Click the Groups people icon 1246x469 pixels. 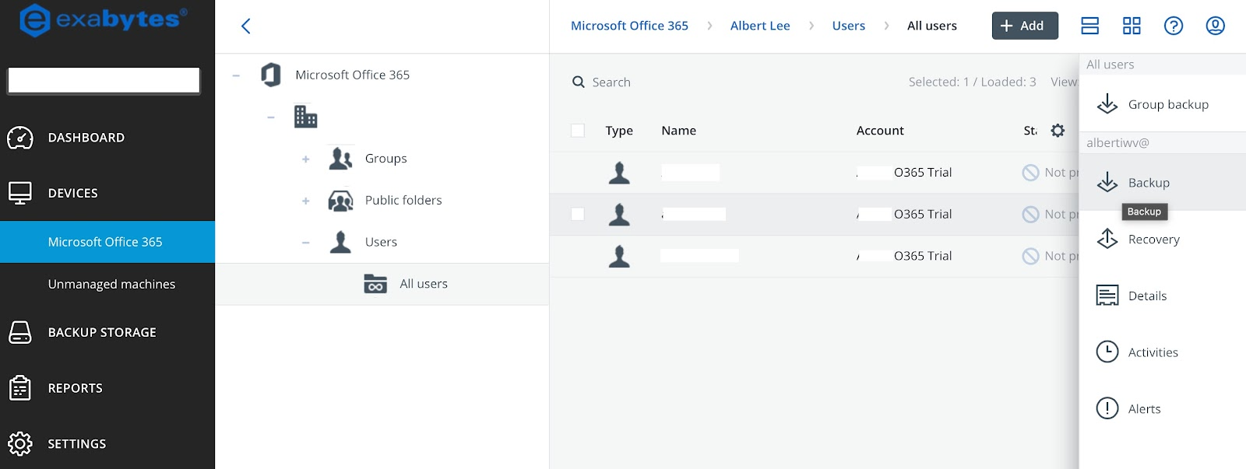(340, 159)
